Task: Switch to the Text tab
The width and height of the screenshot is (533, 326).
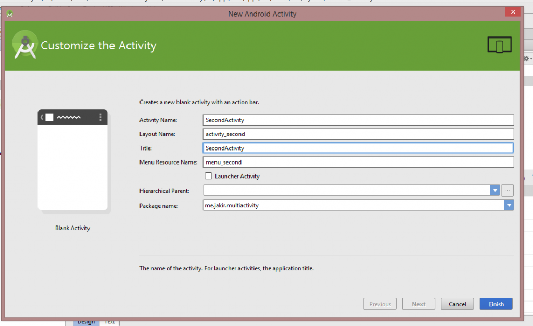Action: (109, 322)
